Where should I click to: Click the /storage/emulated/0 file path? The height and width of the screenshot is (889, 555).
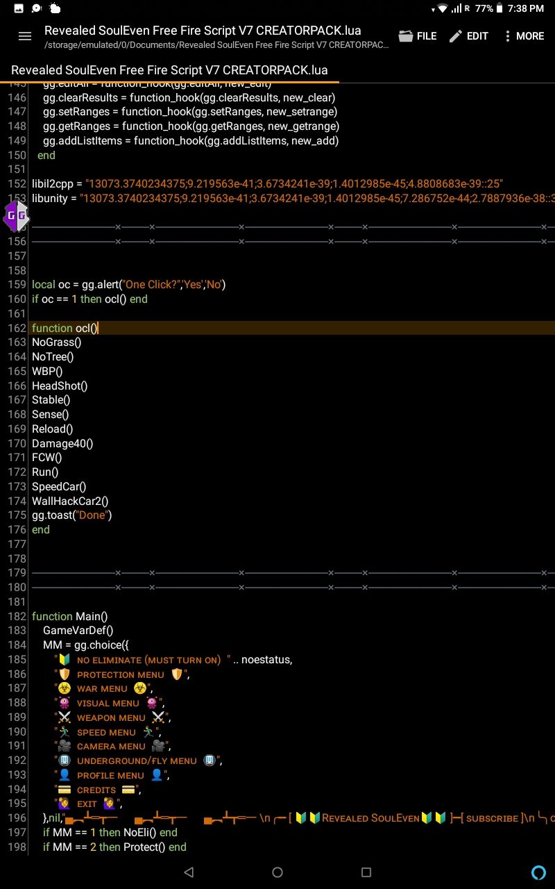(216, 45)
